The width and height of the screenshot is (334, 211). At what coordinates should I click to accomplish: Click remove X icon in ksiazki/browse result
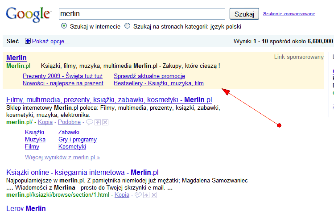tap(154, 195)
